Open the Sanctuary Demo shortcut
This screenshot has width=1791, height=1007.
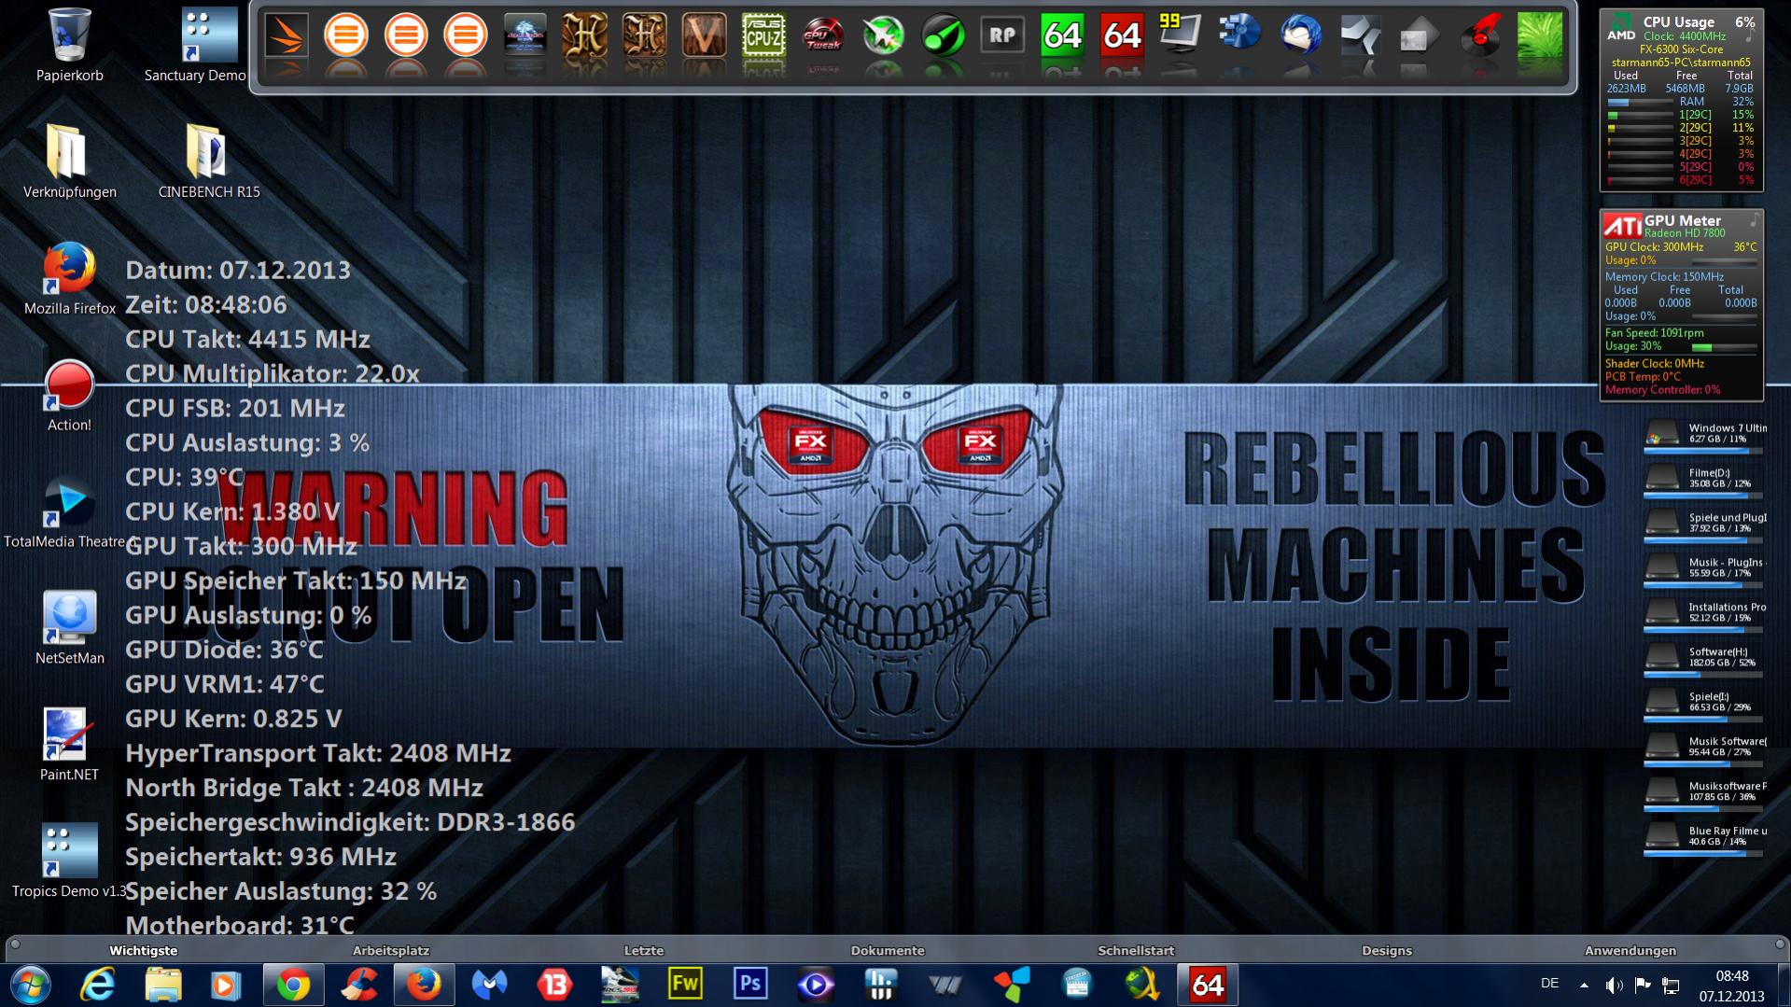click(195, 45)
